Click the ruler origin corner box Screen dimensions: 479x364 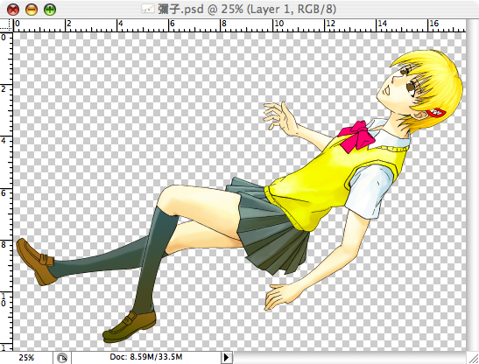6,25
